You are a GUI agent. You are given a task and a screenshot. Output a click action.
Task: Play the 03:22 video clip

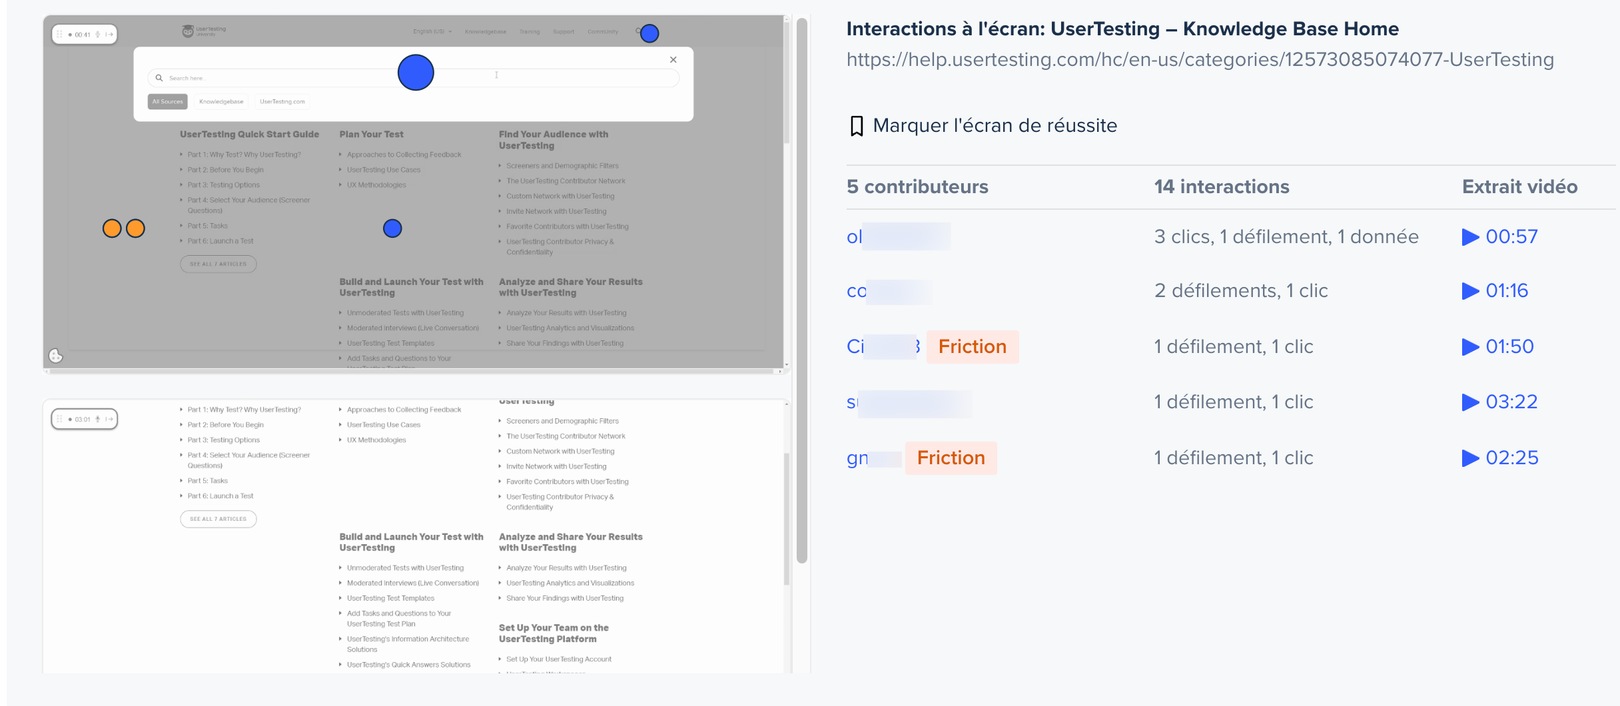1499,402
